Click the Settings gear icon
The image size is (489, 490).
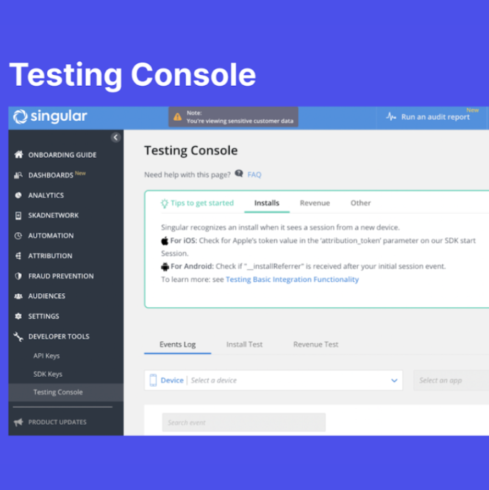coord(19,316)
